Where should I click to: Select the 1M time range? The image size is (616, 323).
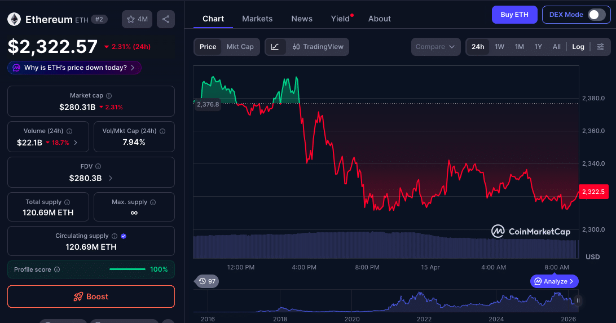520,47
